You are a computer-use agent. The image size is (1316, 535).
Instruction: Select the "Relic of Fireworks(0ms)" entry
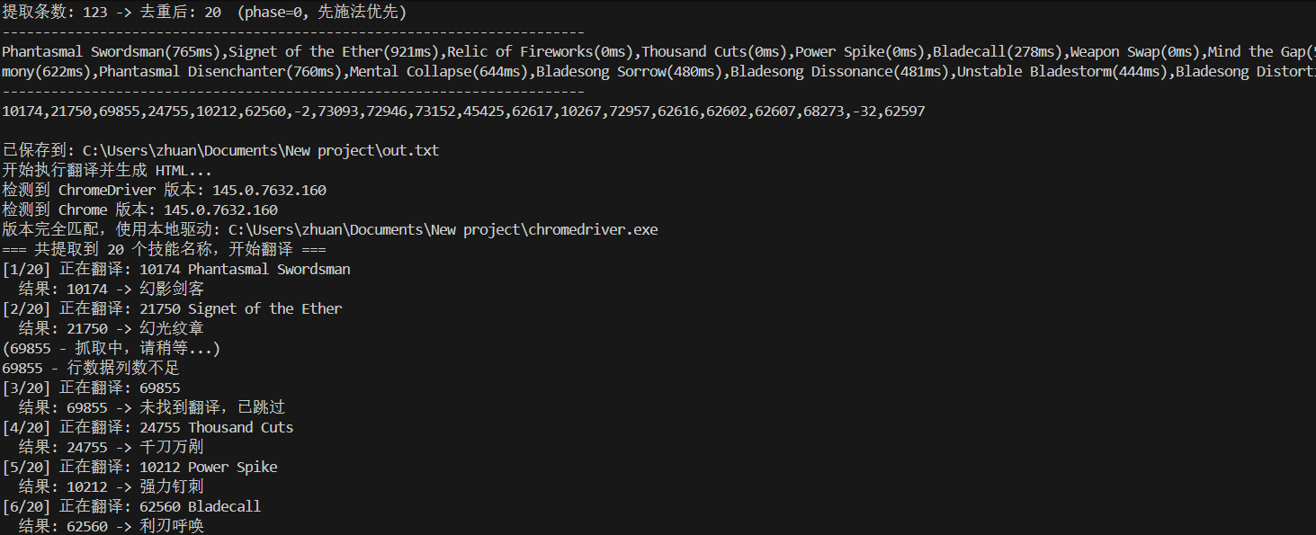[543, 52]
